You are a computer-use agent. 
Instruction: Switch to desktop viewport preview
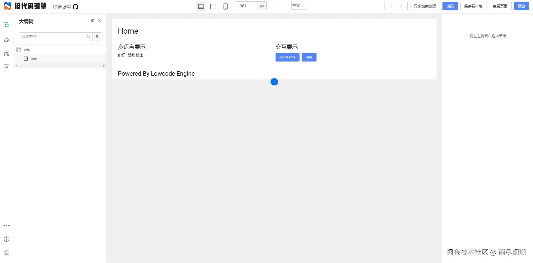[201, 6]
